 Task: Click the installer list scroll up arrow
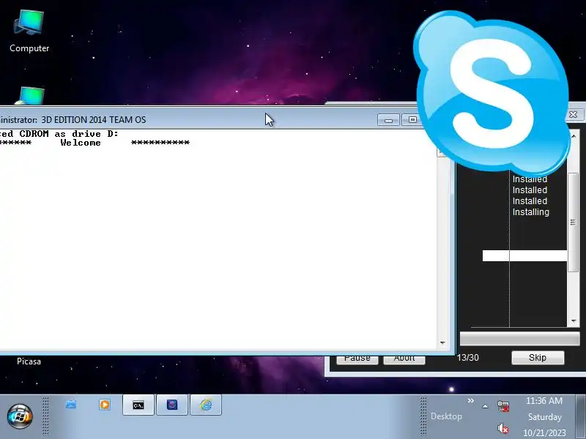point(574,137)
